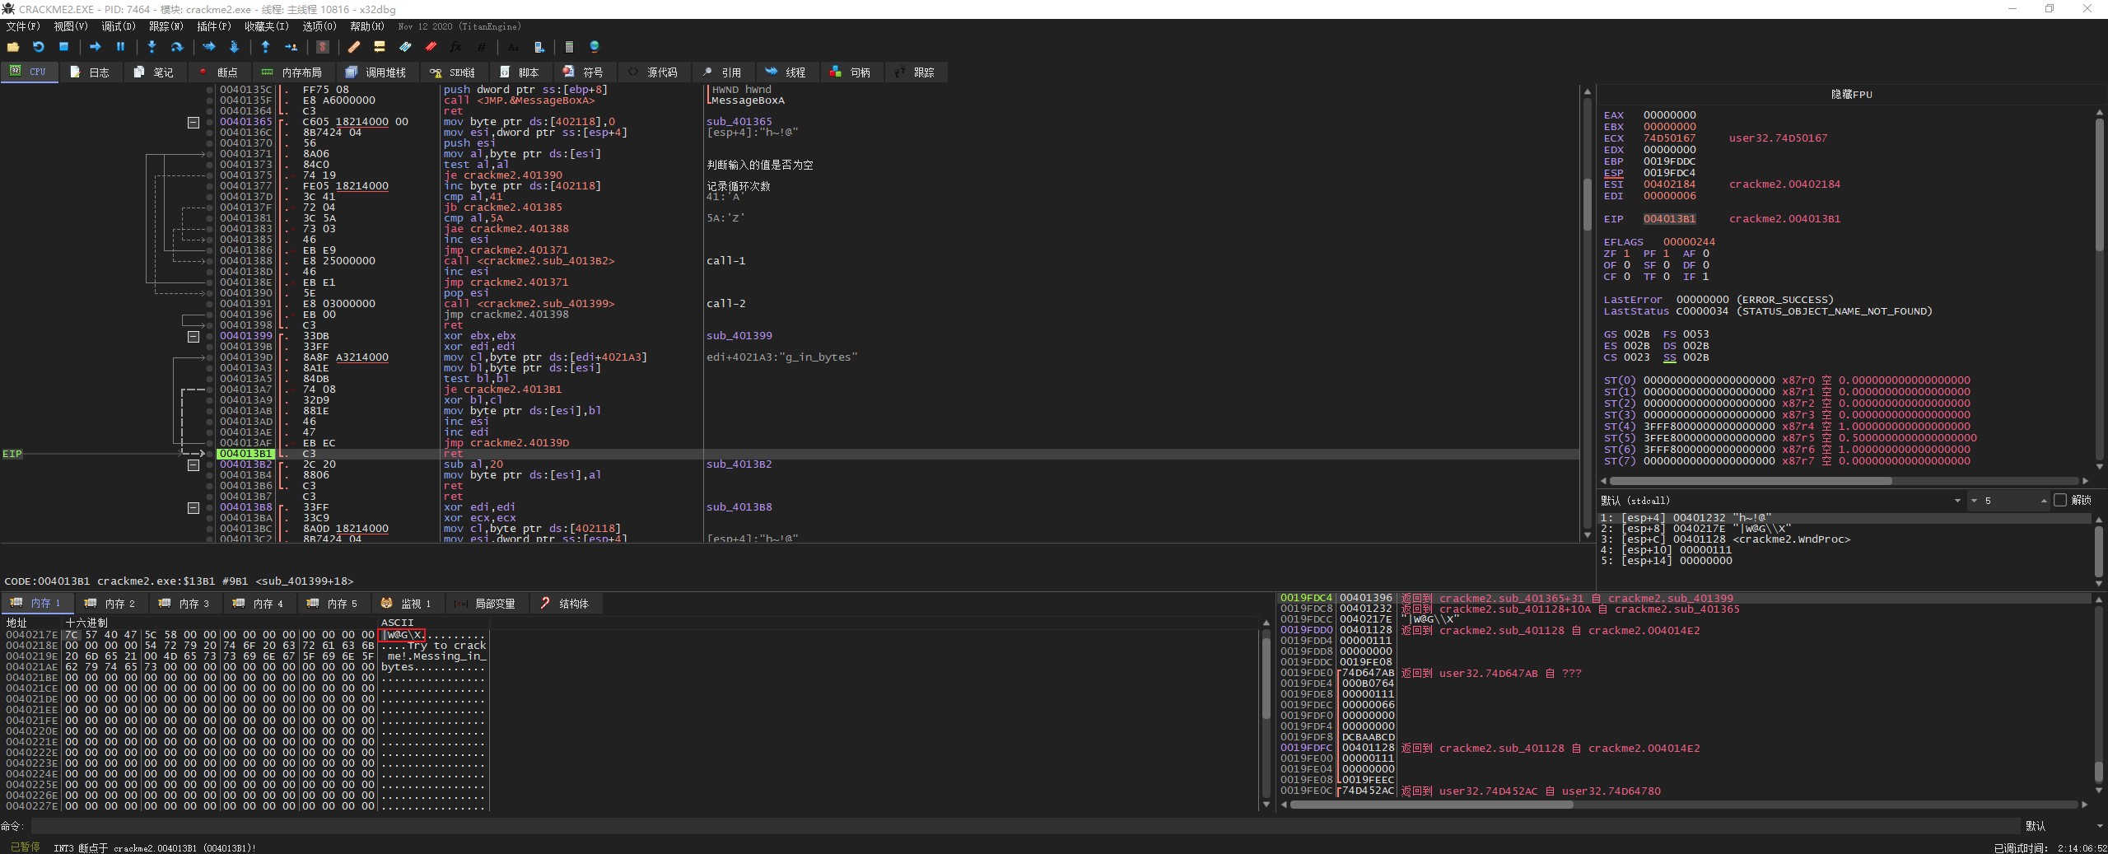The height and width of the screenshot is (854, 2108).
Task: Click the Restart debugging toolbar icon
Action: coord(38,47)
